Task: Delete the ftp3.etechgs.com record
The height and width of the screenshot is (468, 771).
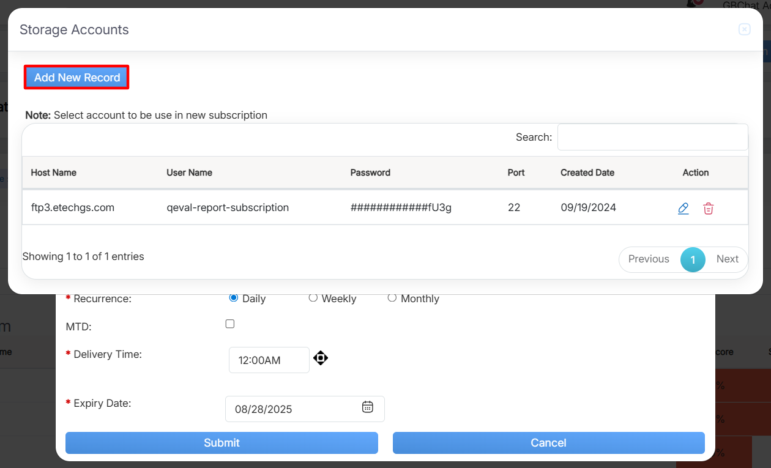Action: coord(708,209)
